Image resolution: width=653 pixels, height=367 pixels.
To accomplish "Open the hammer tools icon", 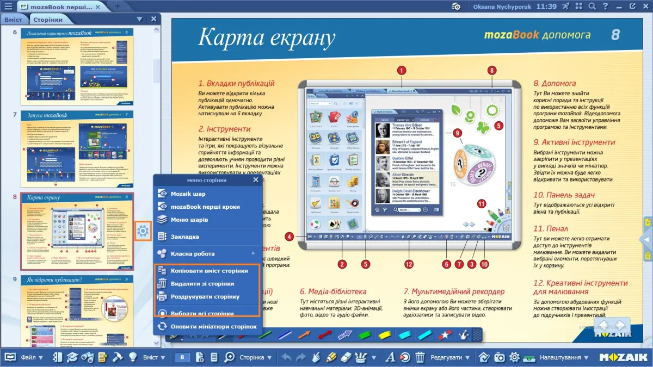I will [x=117, y=357].
